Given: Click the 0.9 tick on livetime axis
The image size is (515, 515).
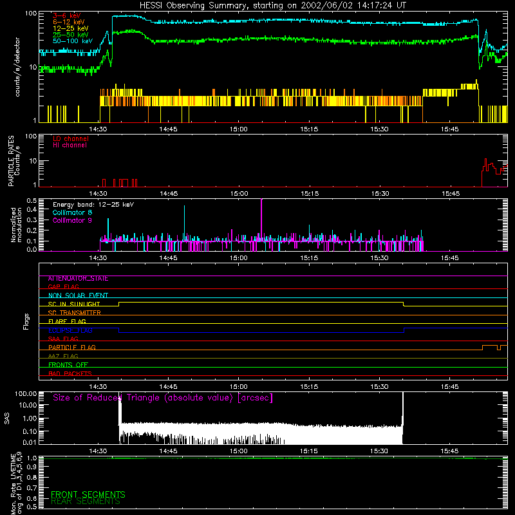Looking at the screenshot, I should click(32, 467).
